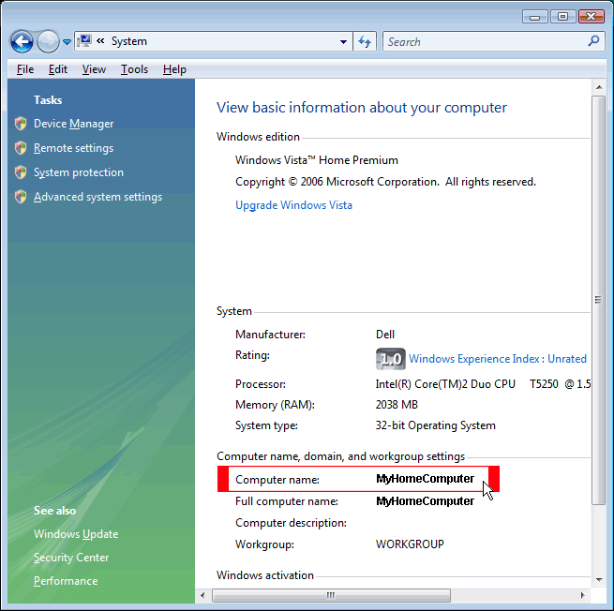This screenshot has width=614, height=611.
Task: Maximize the System window
Action: click(x=563, y=17)
